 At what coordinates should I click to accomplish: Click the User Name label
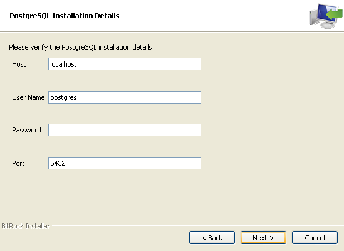coord(28,97)
